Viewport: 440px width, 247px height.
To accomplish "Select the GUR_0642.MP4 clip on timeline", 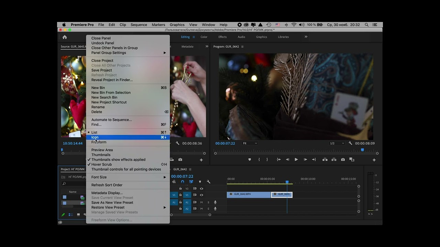I will [248, 195].
